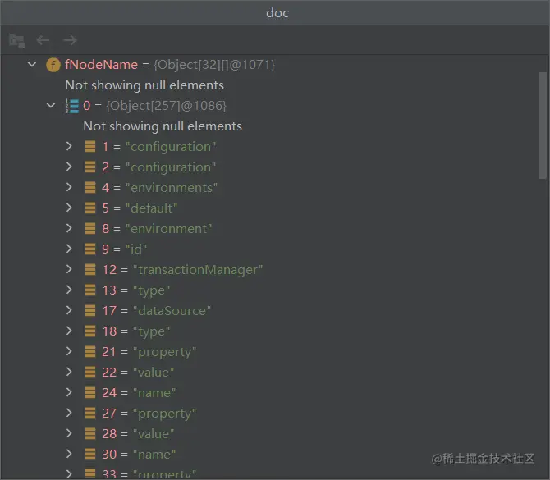Expand element 4 environments
Screen dimensions: 550x480
coord(69,187)
